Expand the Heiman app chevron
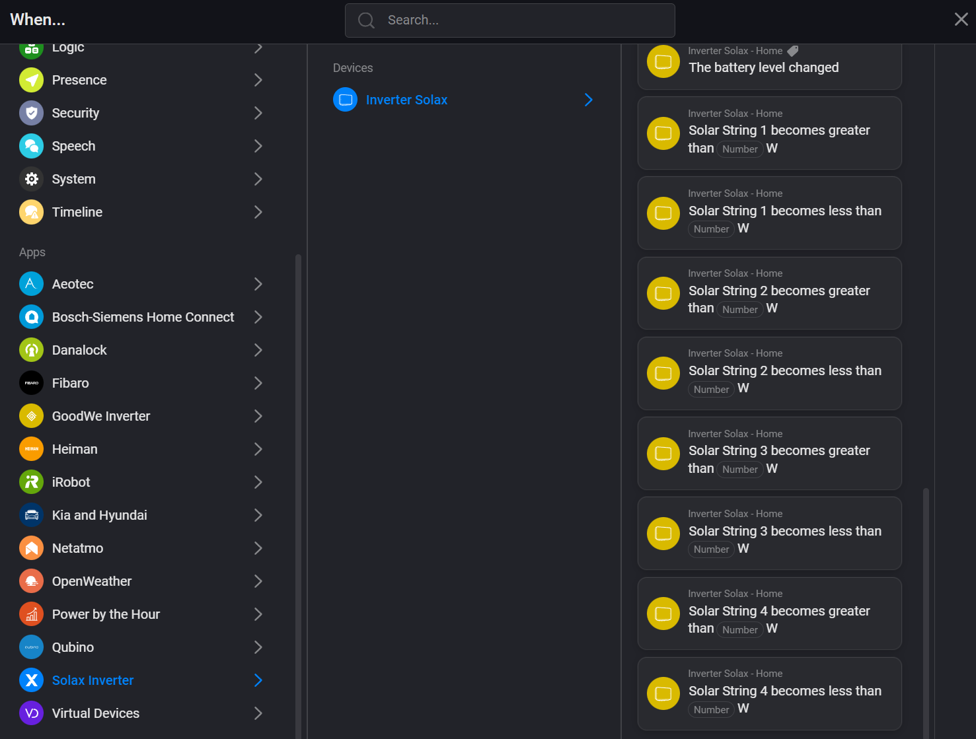 (x=258, y=449)
